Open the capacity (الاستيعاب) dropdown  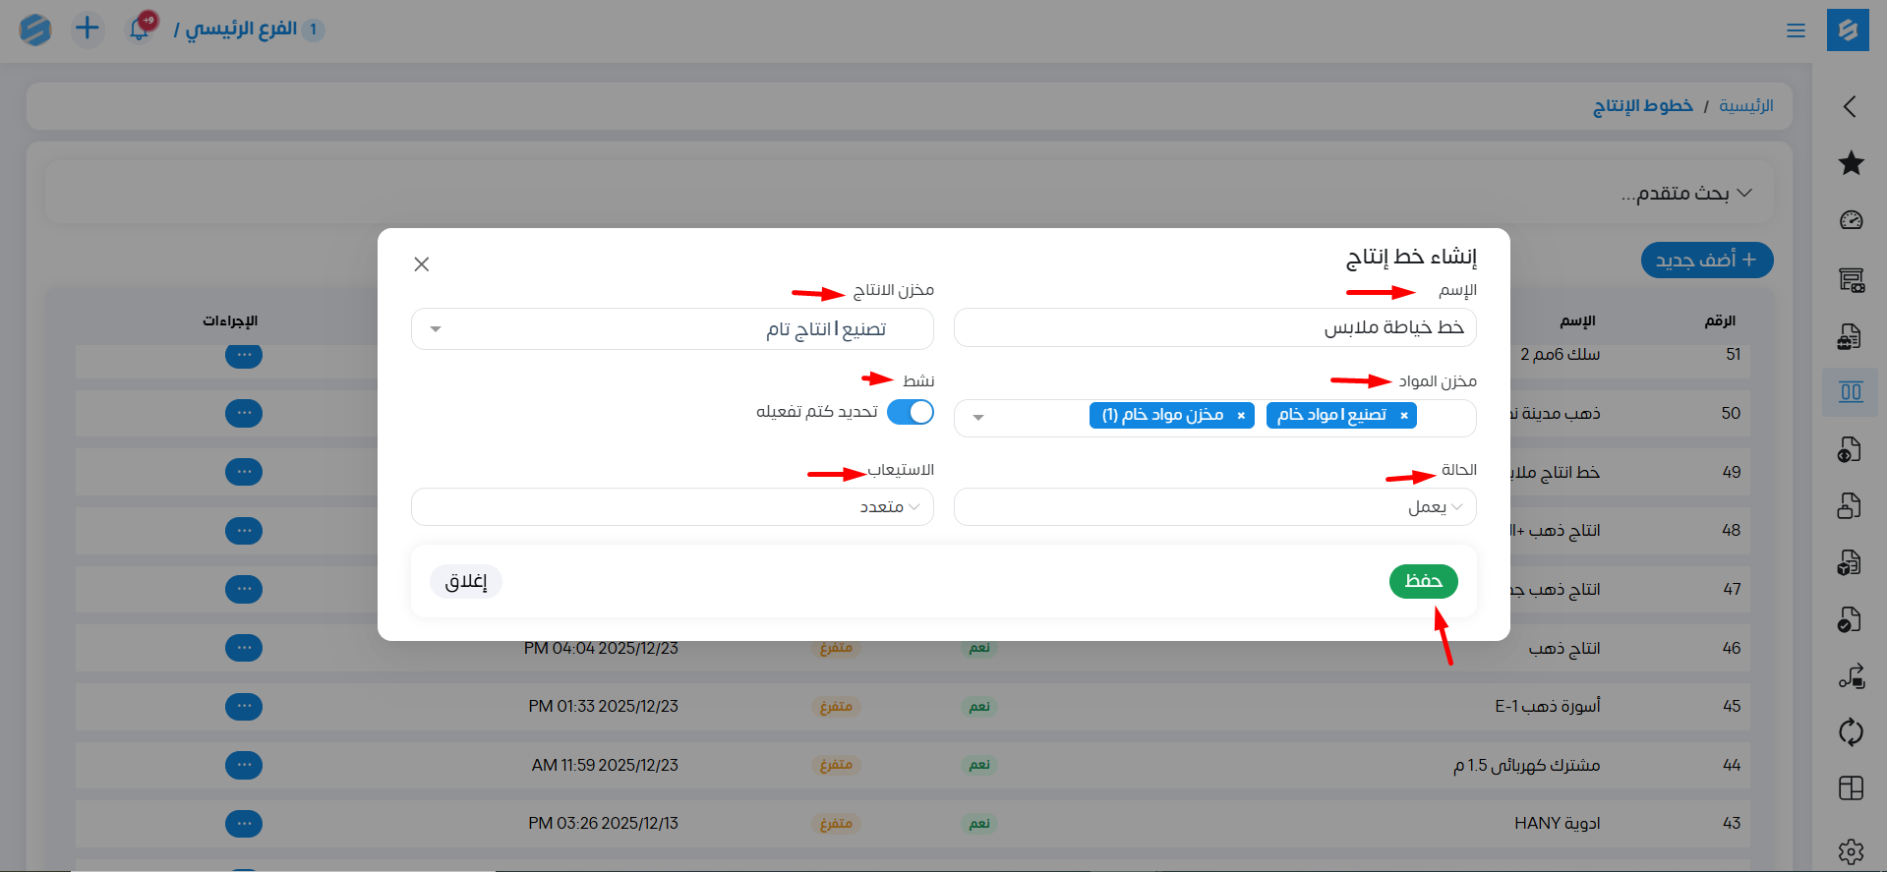[x=672, y=507]
